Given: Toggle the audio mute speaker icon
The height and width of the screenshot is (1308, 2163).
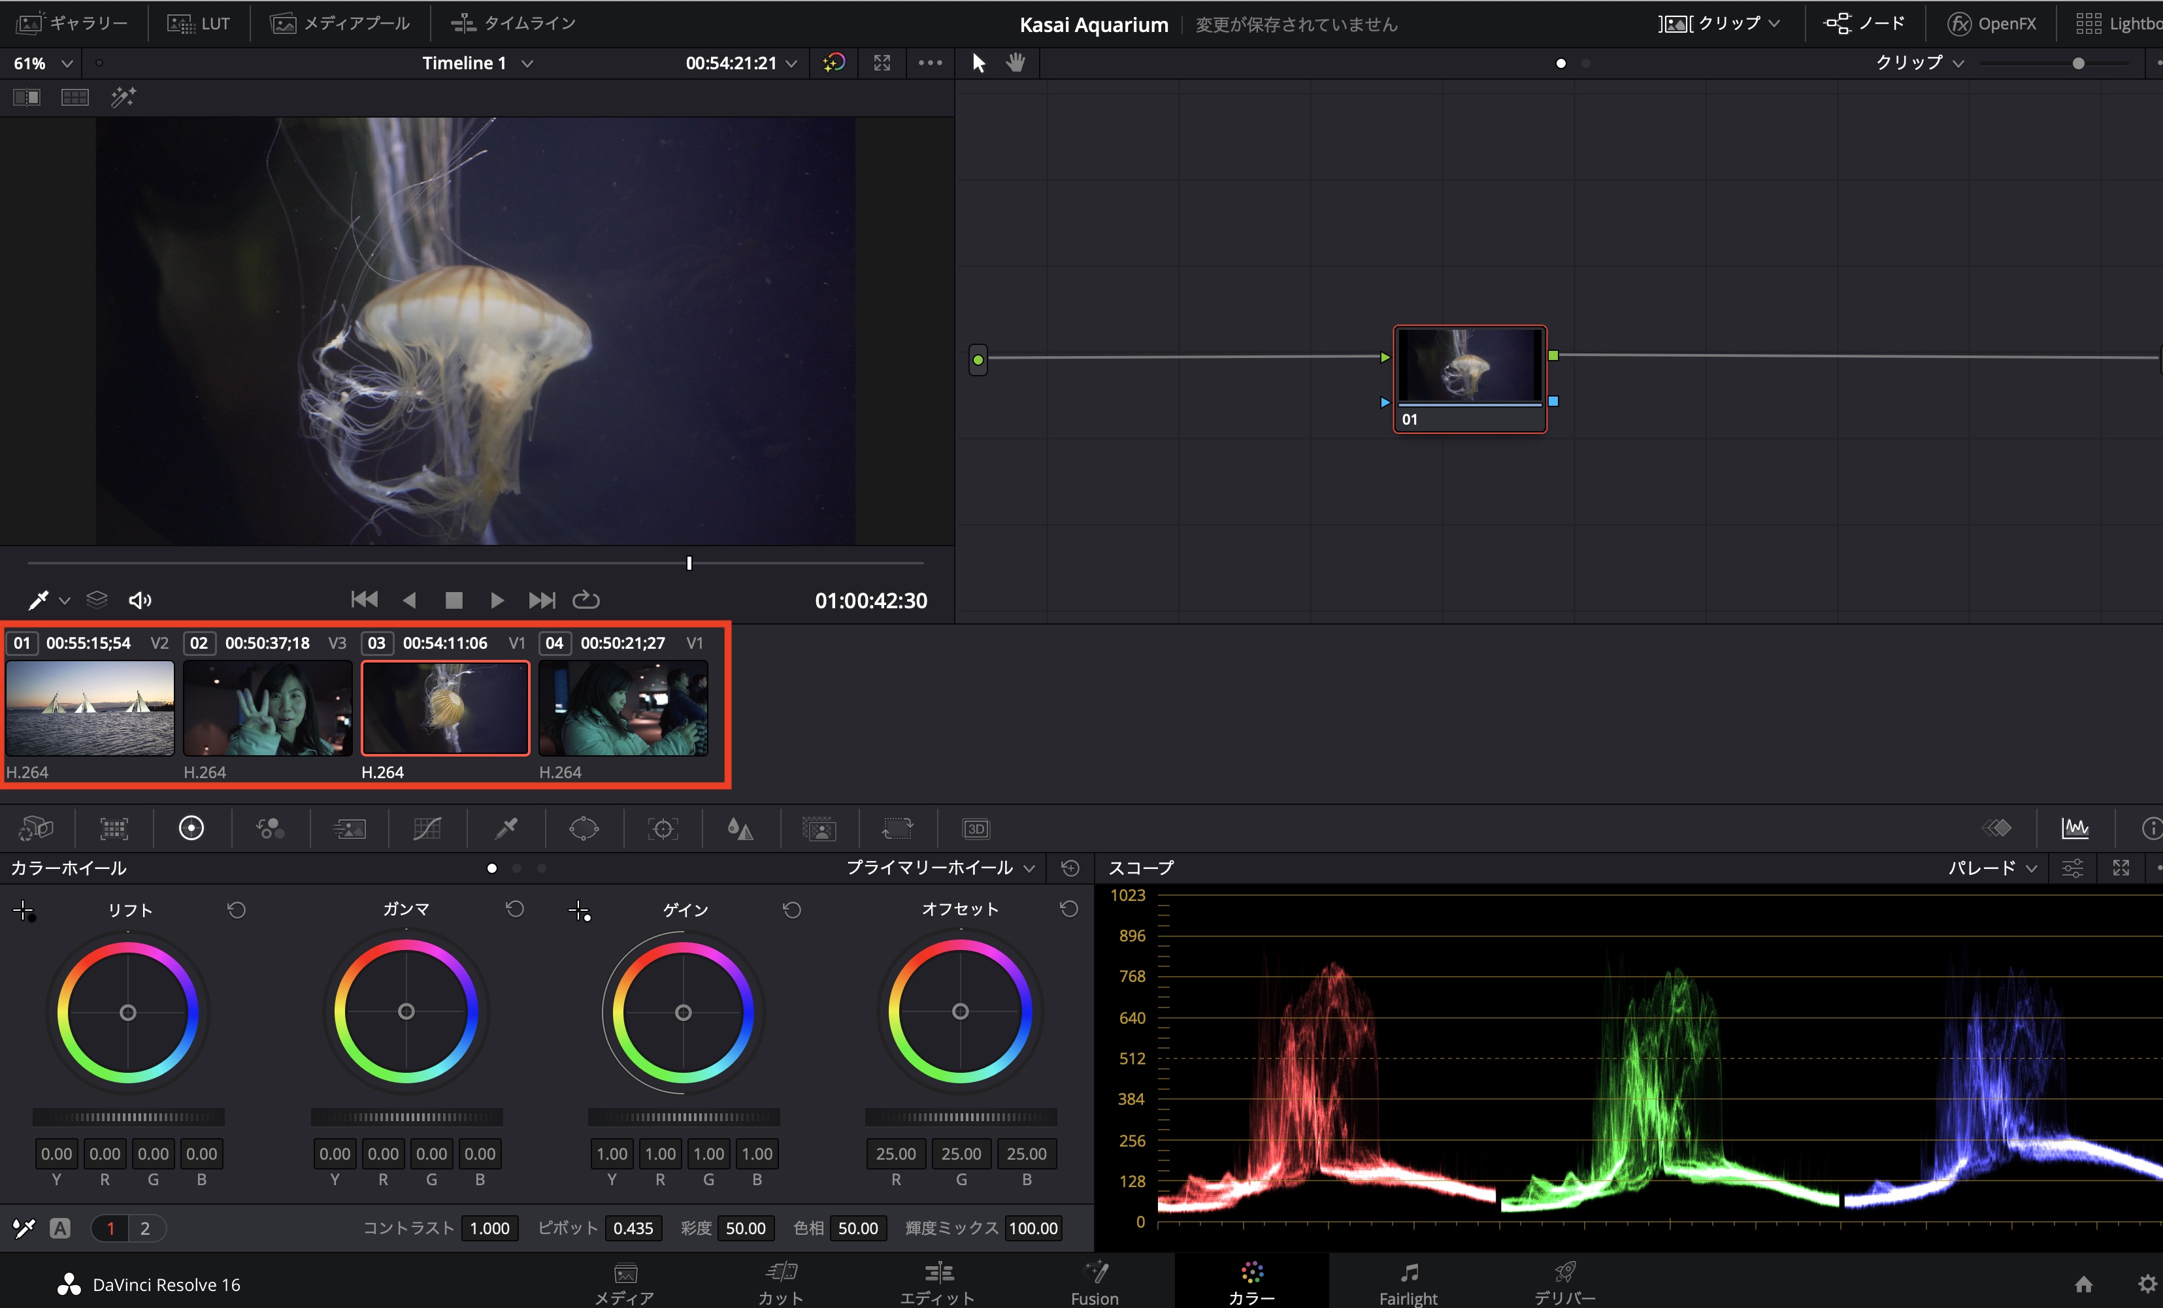Looking at the screenshot, I should click(140, 600).
